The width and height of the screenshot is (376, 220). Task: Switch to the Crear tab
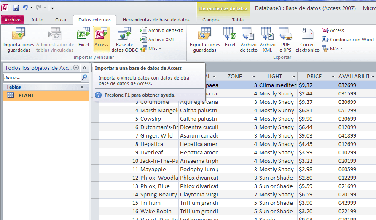coord(61,20)
